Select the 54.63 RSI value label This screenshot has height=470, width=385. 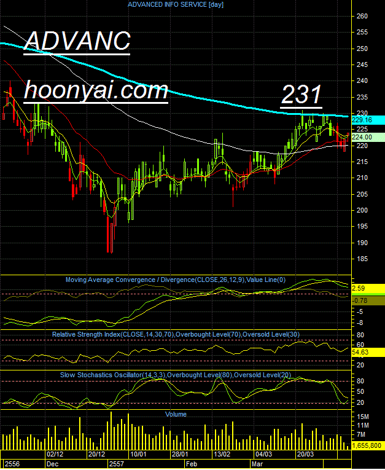click(368, 352)
